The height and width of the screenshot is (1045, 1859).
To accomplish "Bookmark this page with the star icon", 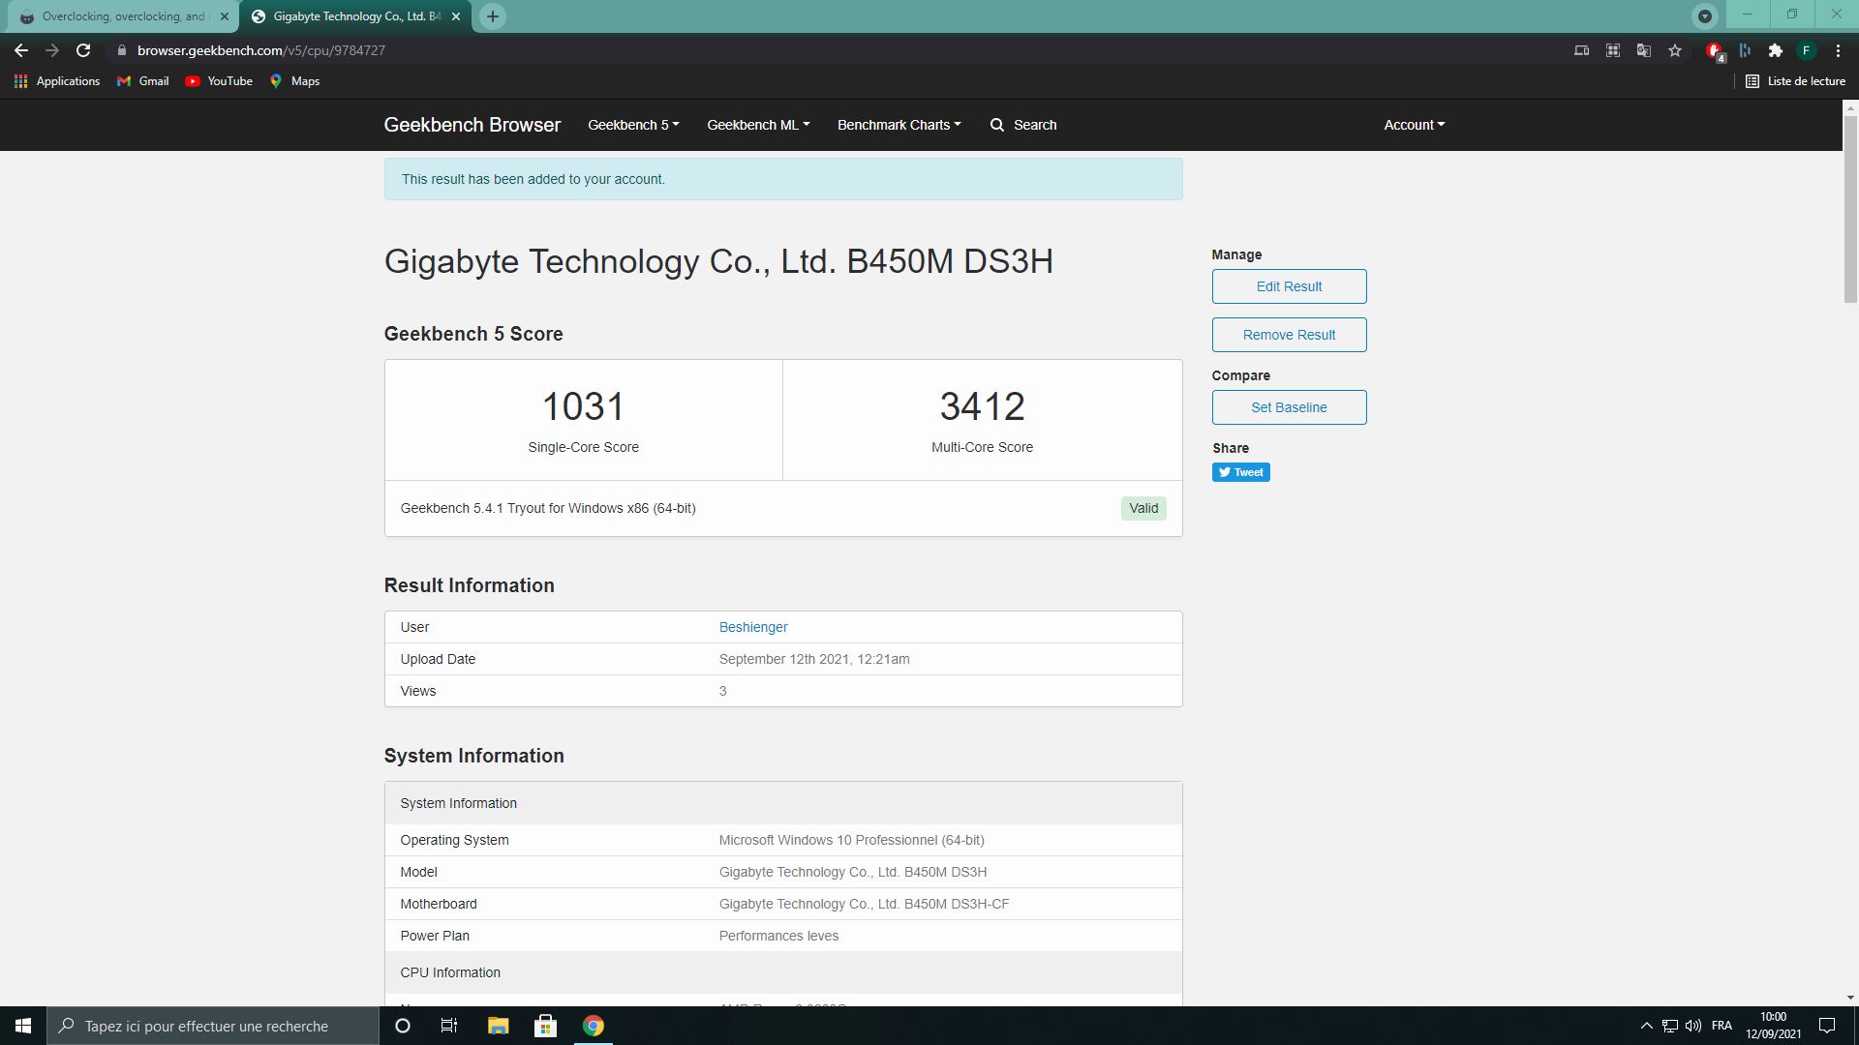I will pos(1675,50).
